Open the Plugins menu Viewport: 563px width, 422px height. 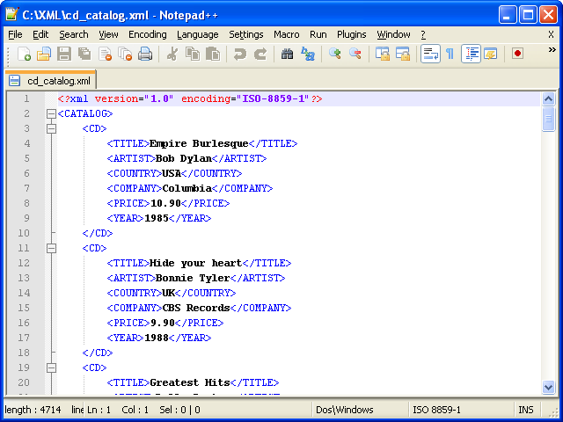point(352,34)
